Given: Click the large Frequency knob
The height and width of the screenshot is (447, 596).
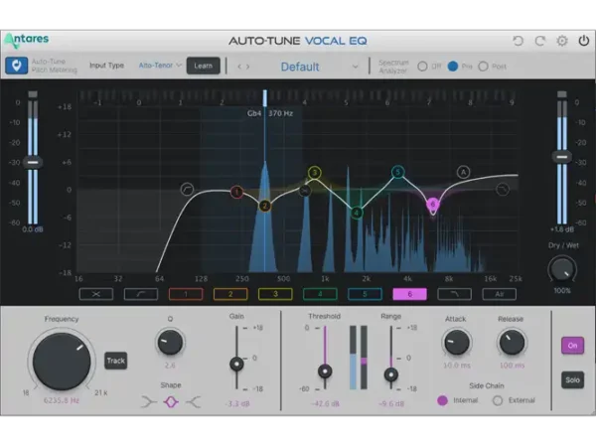Looking at the screenshot, I should click(62, 362).
